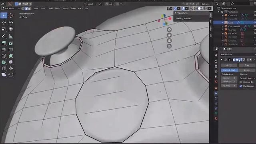This screenshot has width=256, height=144.
Task: Open the Mesh menu
Action: [58, 8]
